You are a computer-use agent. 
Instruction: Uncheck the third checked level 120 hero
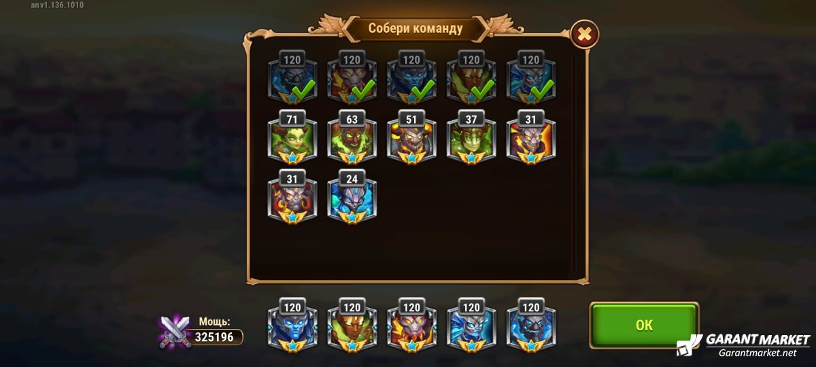coord(412,79)
